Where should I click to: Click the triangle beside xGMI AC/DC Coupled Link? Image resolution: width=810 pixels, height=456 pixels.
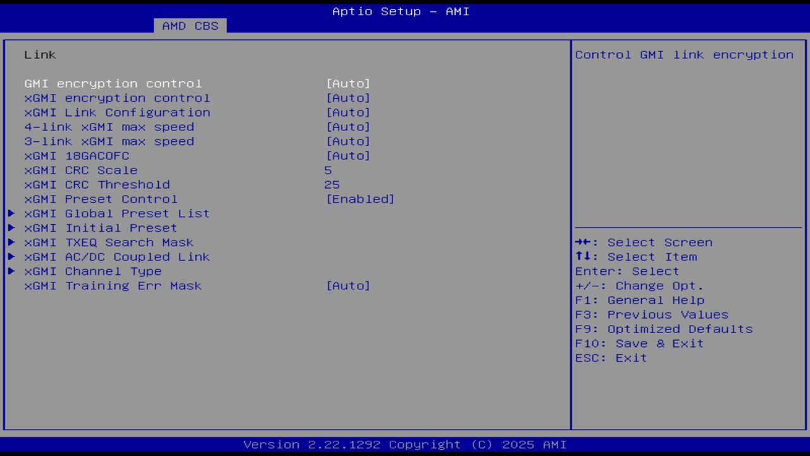pyautogui.click(x=11, y=257)
